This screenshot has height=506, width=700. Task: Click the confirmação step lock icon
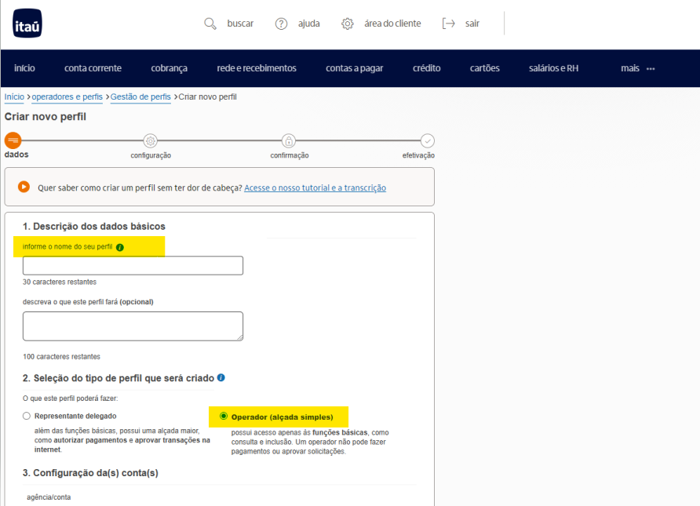[x=289, y=140]
